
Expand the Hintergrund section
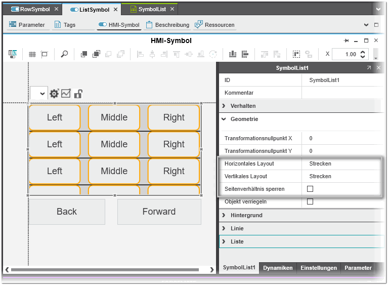click(246, 215)
